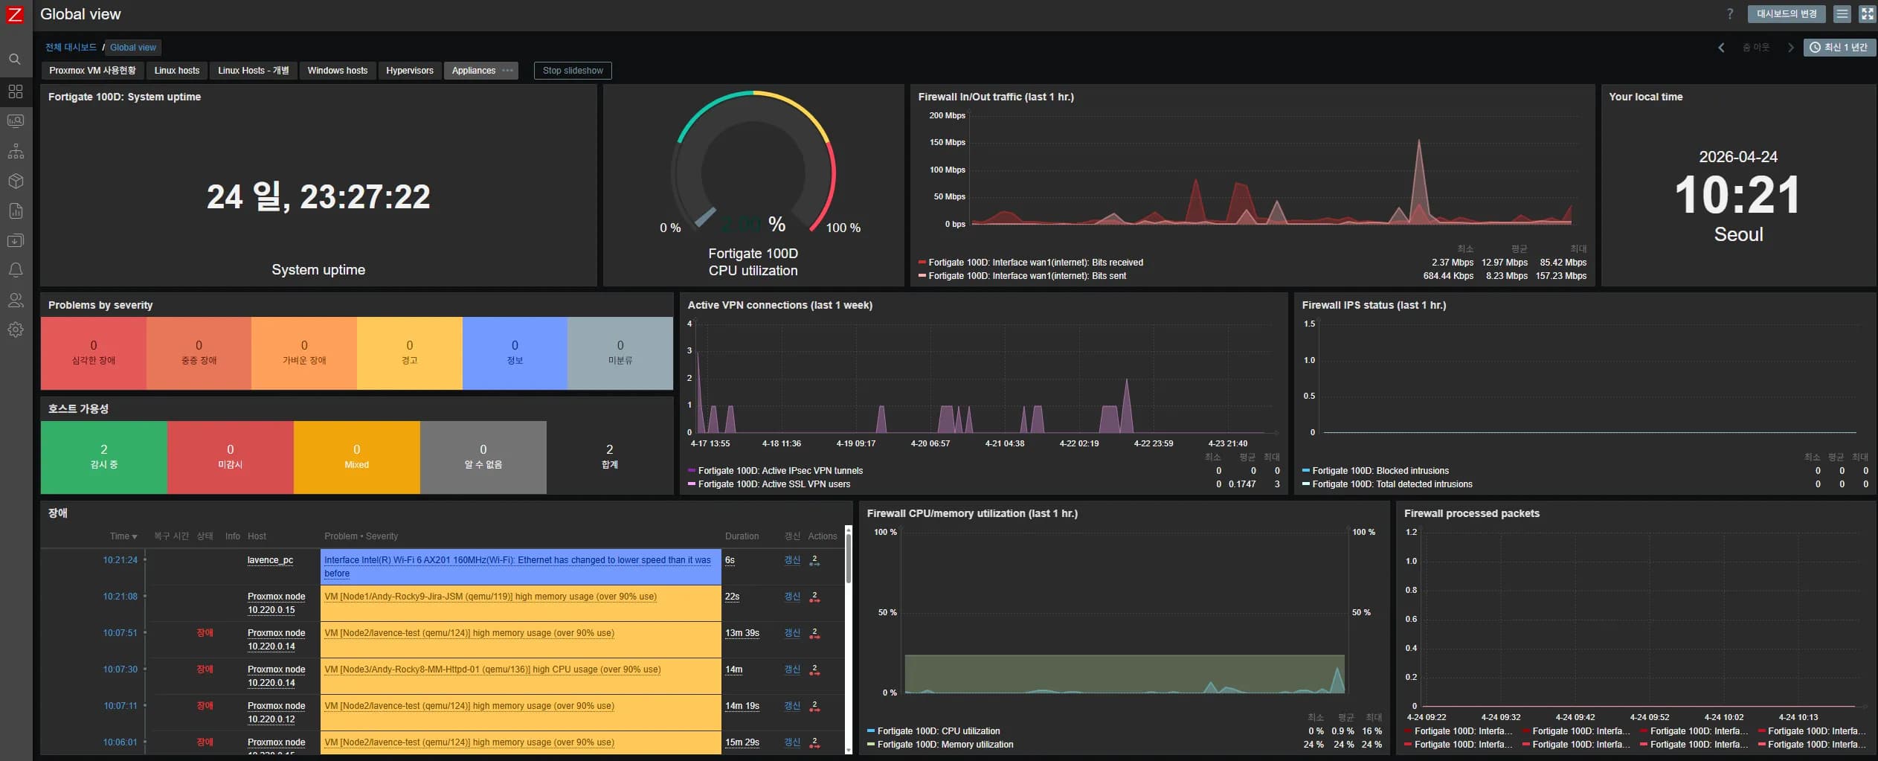Viewport: 1878px width, 761px height.
Task: Open the Alerts bell sidebar icon
Action: (15, 270)
